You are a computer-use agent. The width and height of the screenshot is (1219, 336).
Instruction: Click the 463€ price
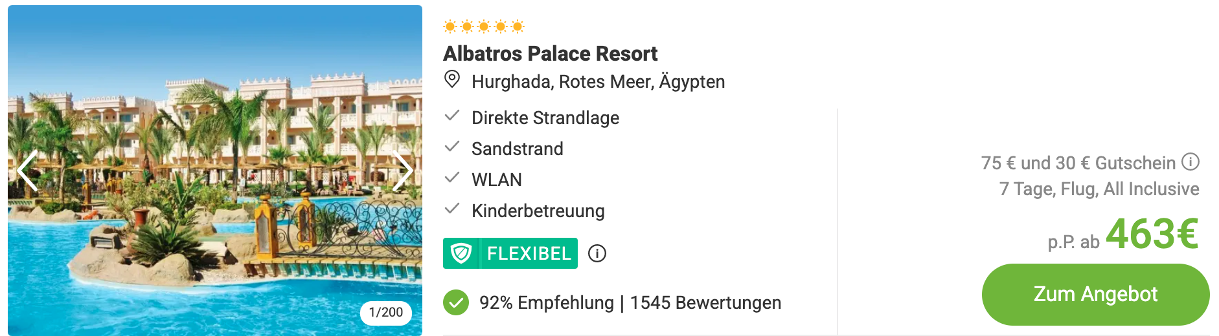[1152, 234]
